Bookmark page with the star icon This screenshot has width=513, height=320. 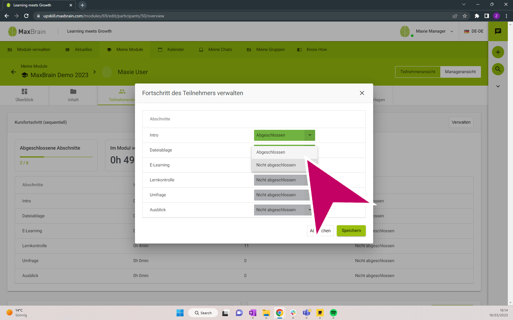pyautogui.click(x=465, y=16)
